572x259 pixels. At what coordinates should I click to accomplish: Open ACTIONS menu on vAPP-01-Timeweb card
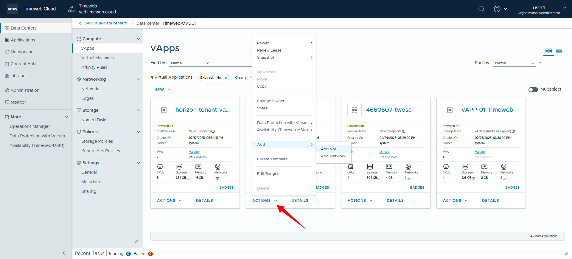456,201
